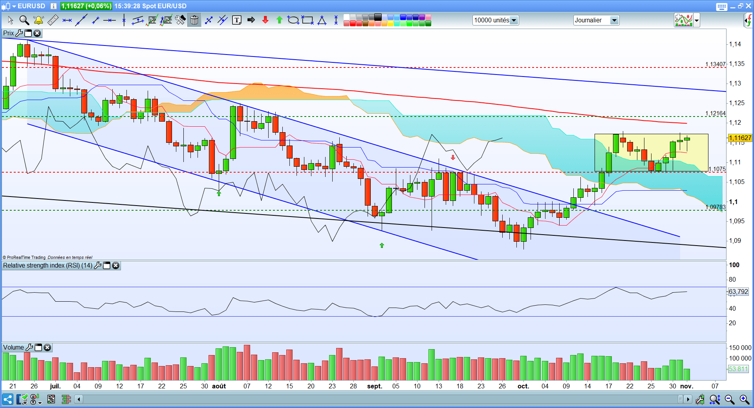Select the horizontal segment drawing tool
This screenshot has width=754, height=408.
67,20
